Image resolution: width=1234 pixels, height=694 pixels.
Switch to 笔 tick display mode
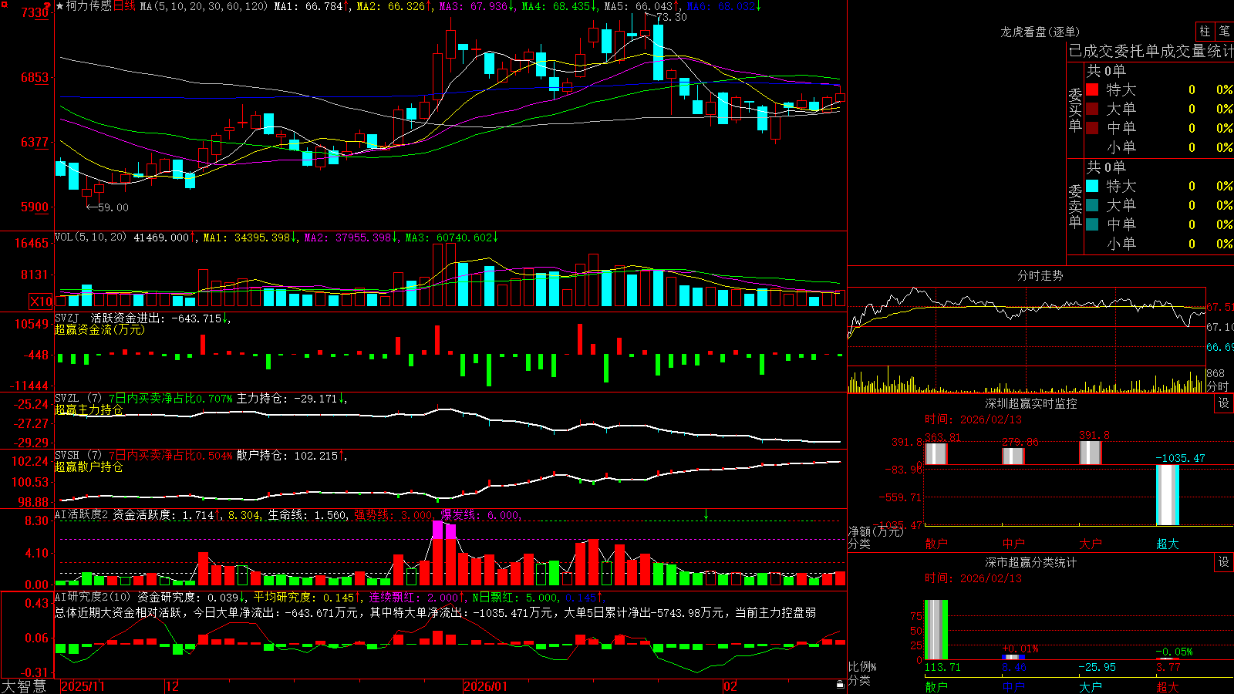1225,31
